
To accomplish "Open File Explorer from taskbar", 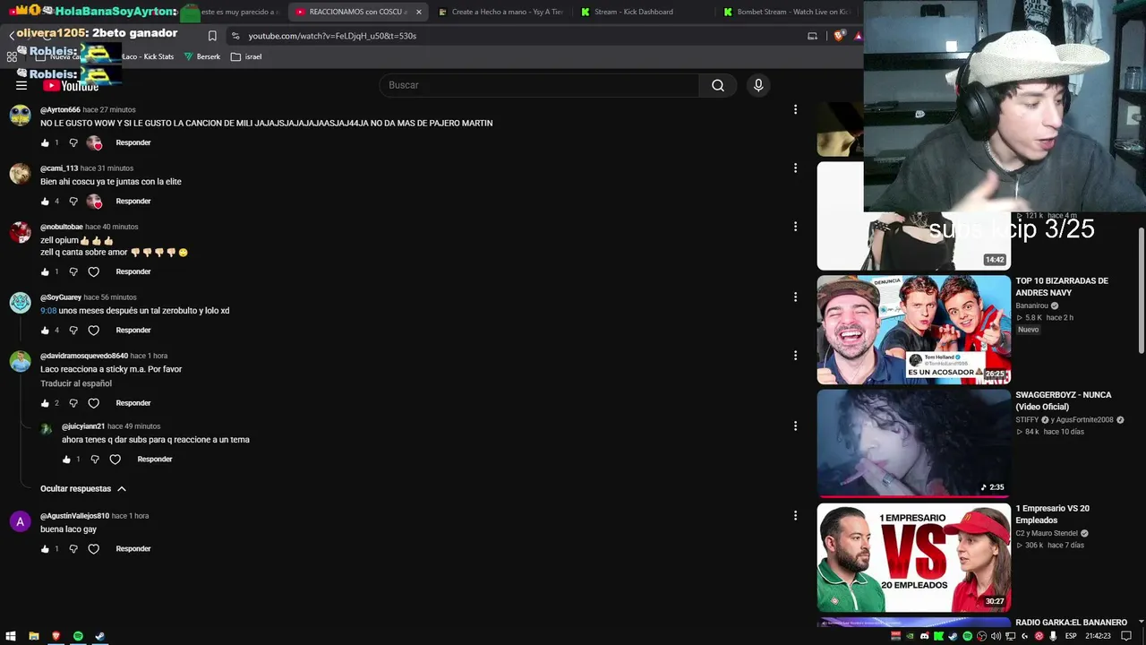I will [x=33, y=636].
